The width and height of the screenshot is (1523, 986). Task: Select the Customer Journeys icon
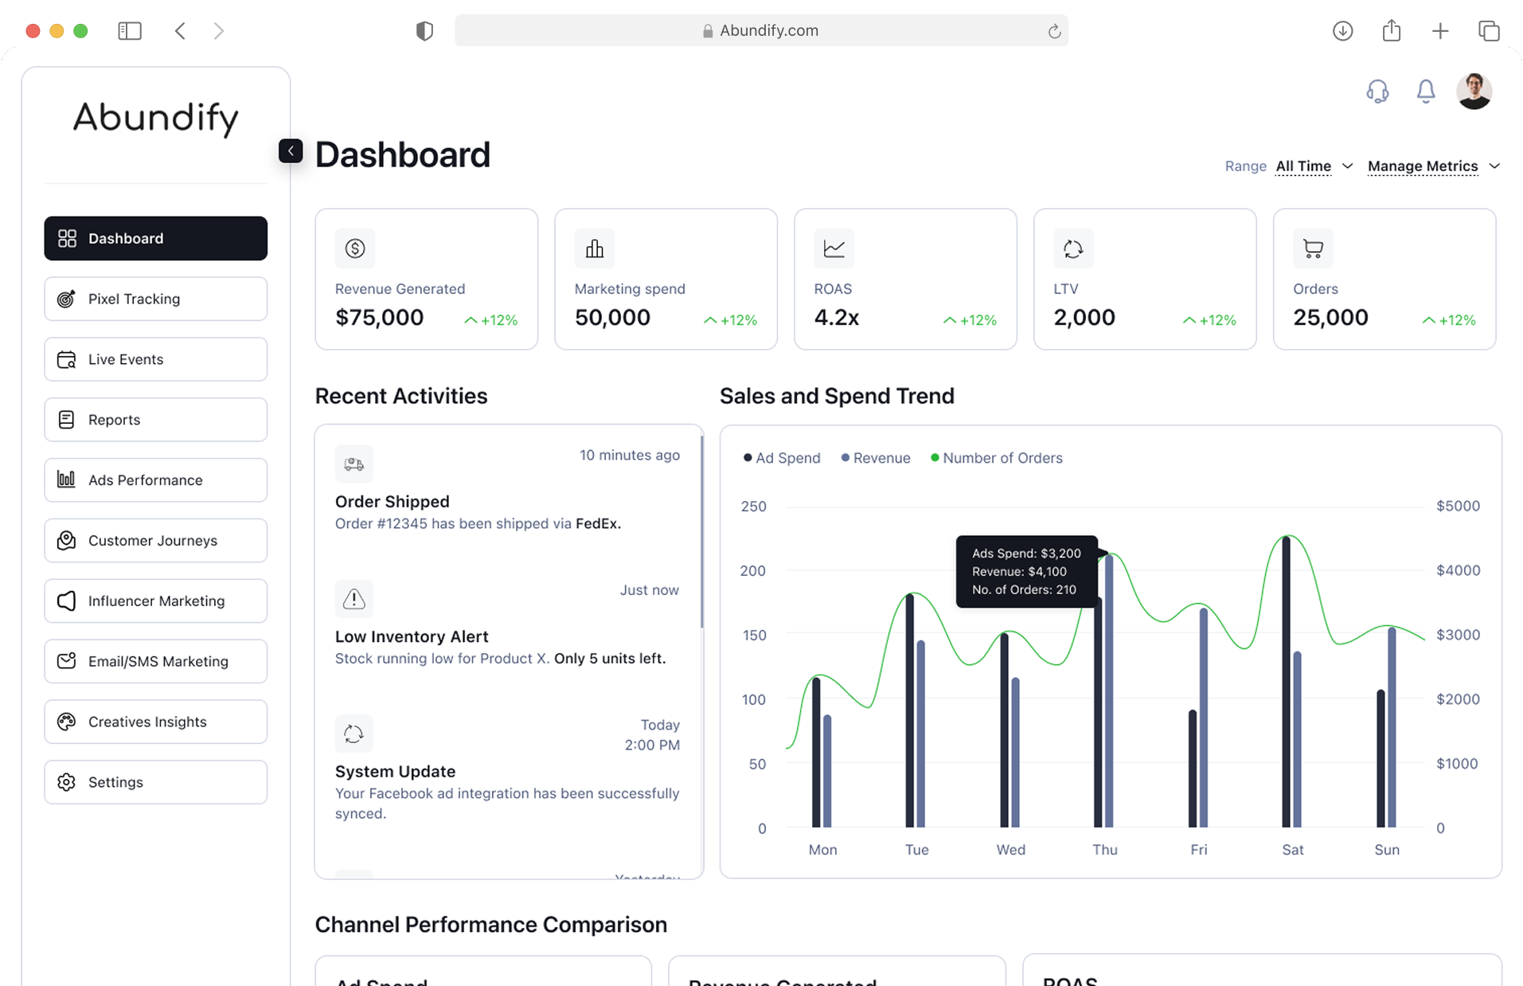pyautogui.click(x=67, y=540)
